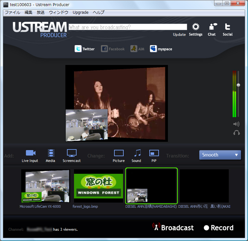The height and width of the screenshot is (241, 248).
Task: Click the 'forest_logo.bmp' label
Action: tap(85, 206)
